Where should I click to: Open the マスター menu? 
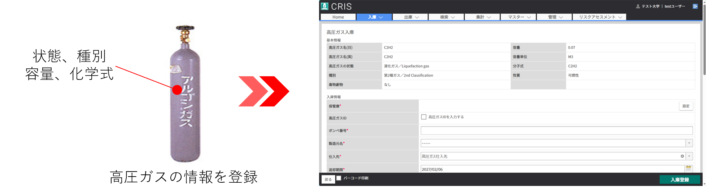click(x=519, y=17)
